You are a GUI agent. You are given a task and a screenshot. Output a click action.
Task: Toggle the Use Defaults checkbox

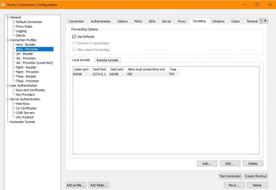74,37
